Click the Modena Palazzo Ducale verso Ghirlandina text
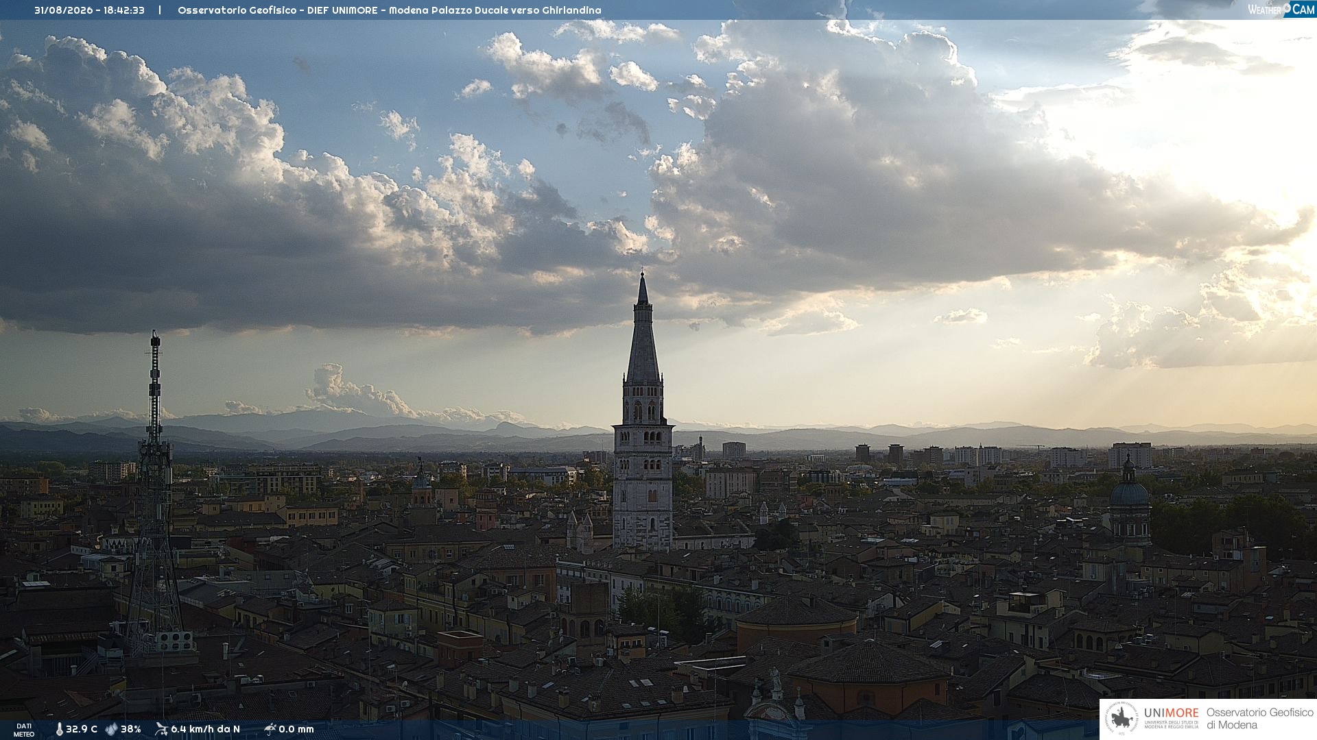Image resolution: width=1317 pixels, height=740 pixels. pos(495,10)
